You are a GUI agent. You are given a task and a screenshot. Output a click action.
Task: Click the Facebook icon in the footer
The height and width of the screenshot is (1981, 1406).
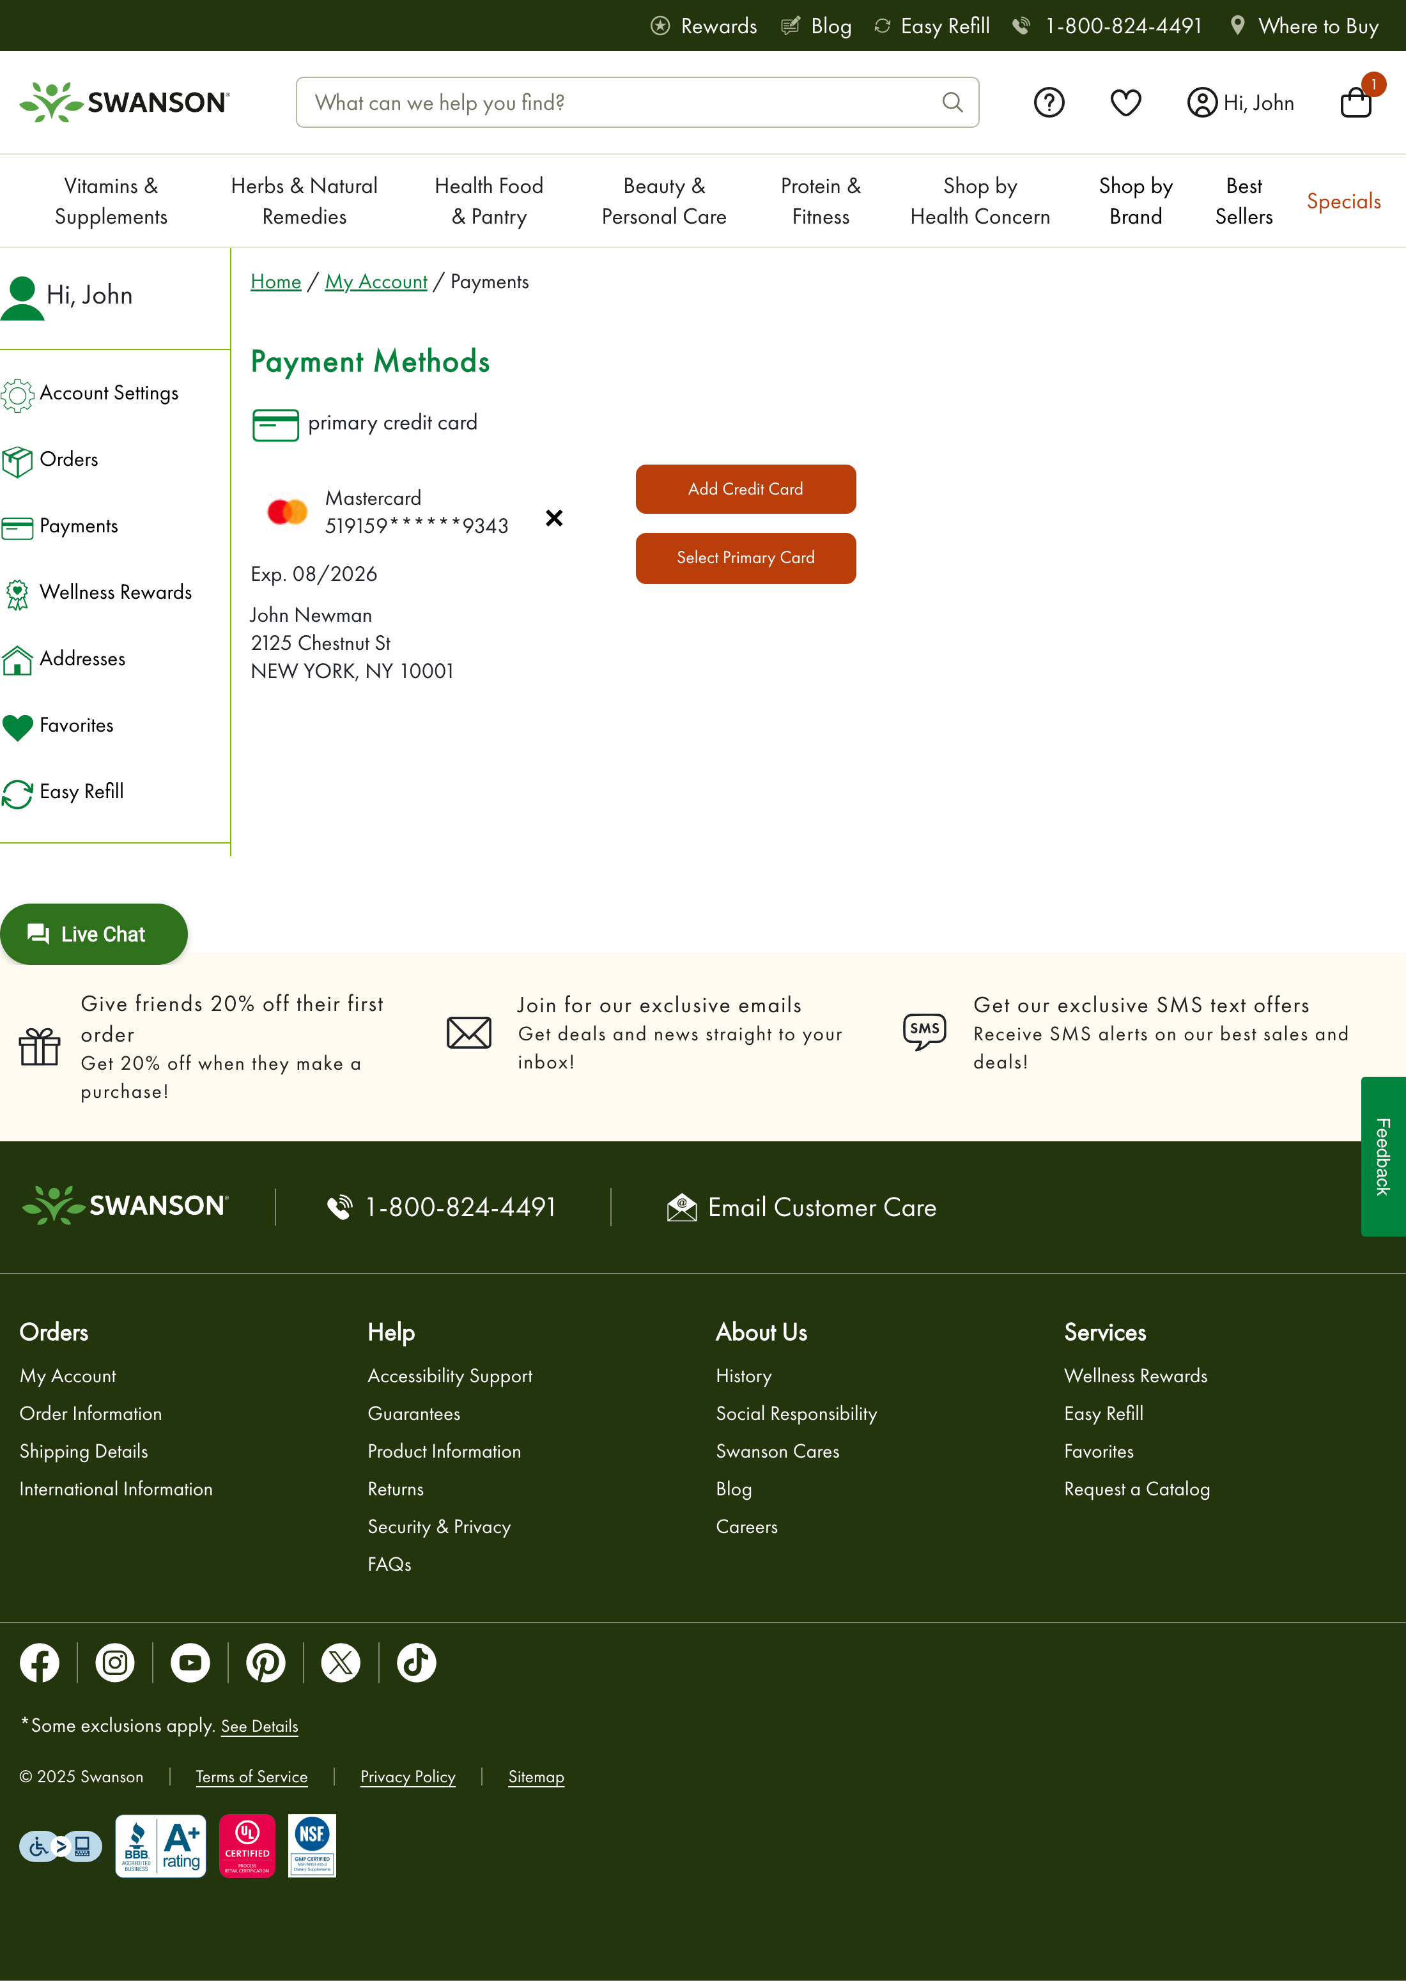[39, 1663]
